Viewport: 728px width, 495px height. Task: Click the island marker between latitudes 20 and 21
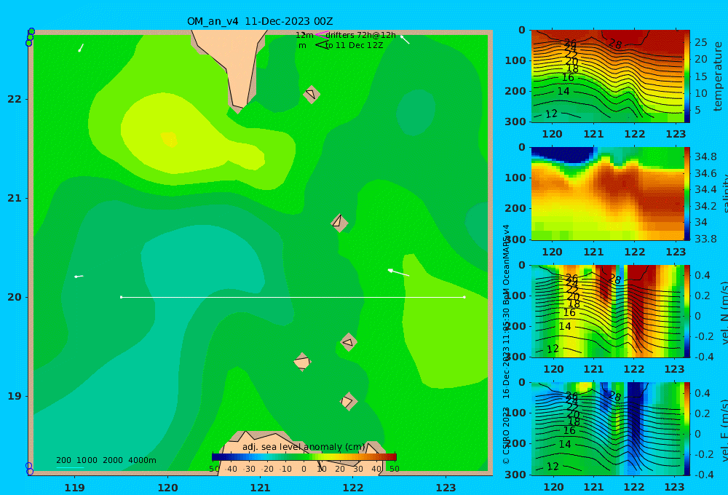339,223
